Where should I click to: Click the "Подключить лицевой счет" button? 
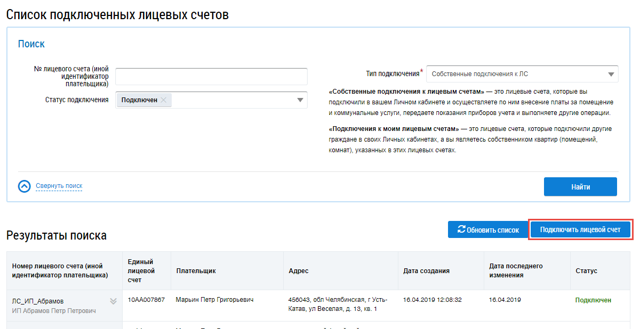(x=580, y=229)
